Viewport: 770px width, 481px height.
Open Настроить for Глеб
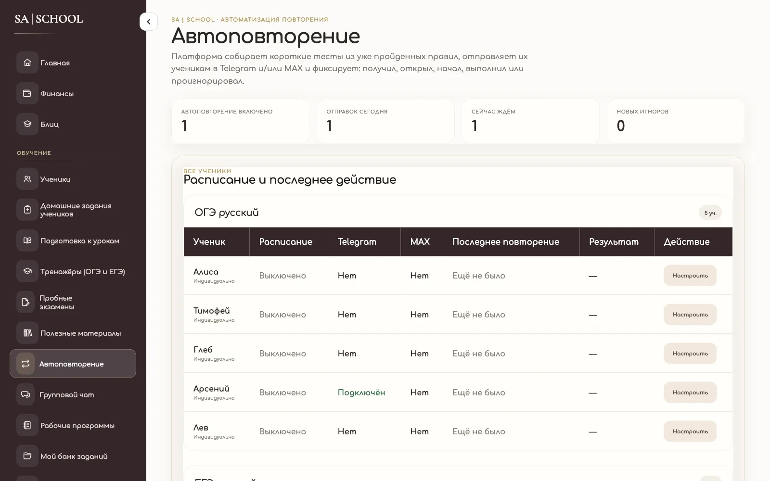click(690, 354)
